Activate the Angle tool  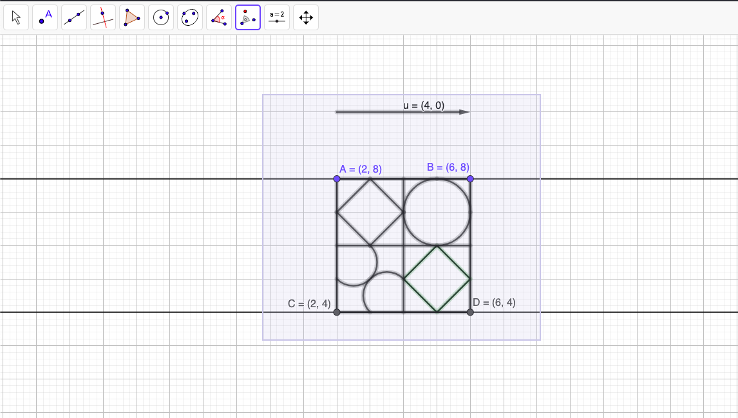pyautogui.click(x=219, y=17)
